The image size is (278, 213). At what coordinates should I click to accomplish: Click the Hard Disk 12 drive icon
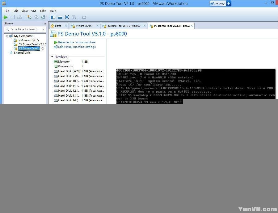pyautogui.click(x=56, y=91)
